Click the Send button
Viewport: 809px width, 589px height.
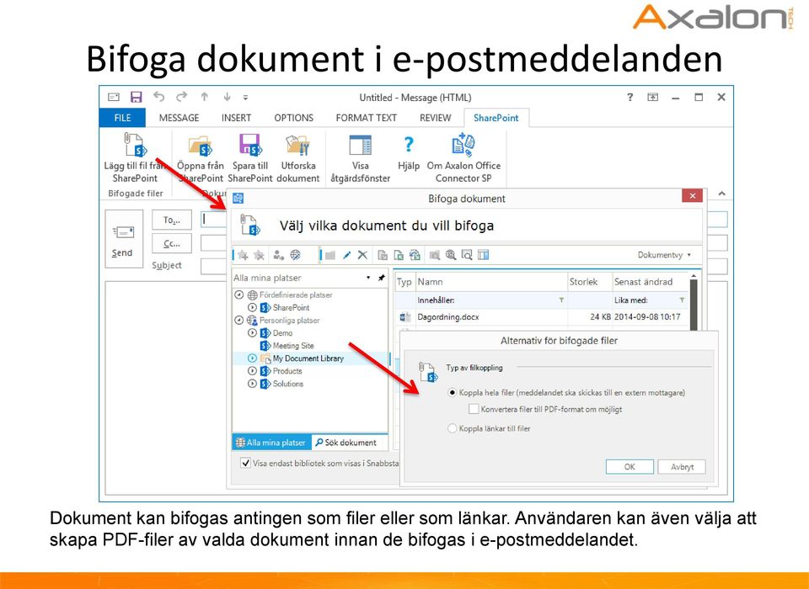[x=123, y=239]
